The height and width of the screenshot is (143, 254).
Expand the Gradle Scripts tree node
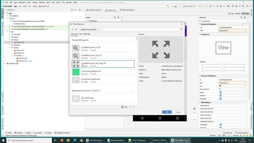coord(5,64)
